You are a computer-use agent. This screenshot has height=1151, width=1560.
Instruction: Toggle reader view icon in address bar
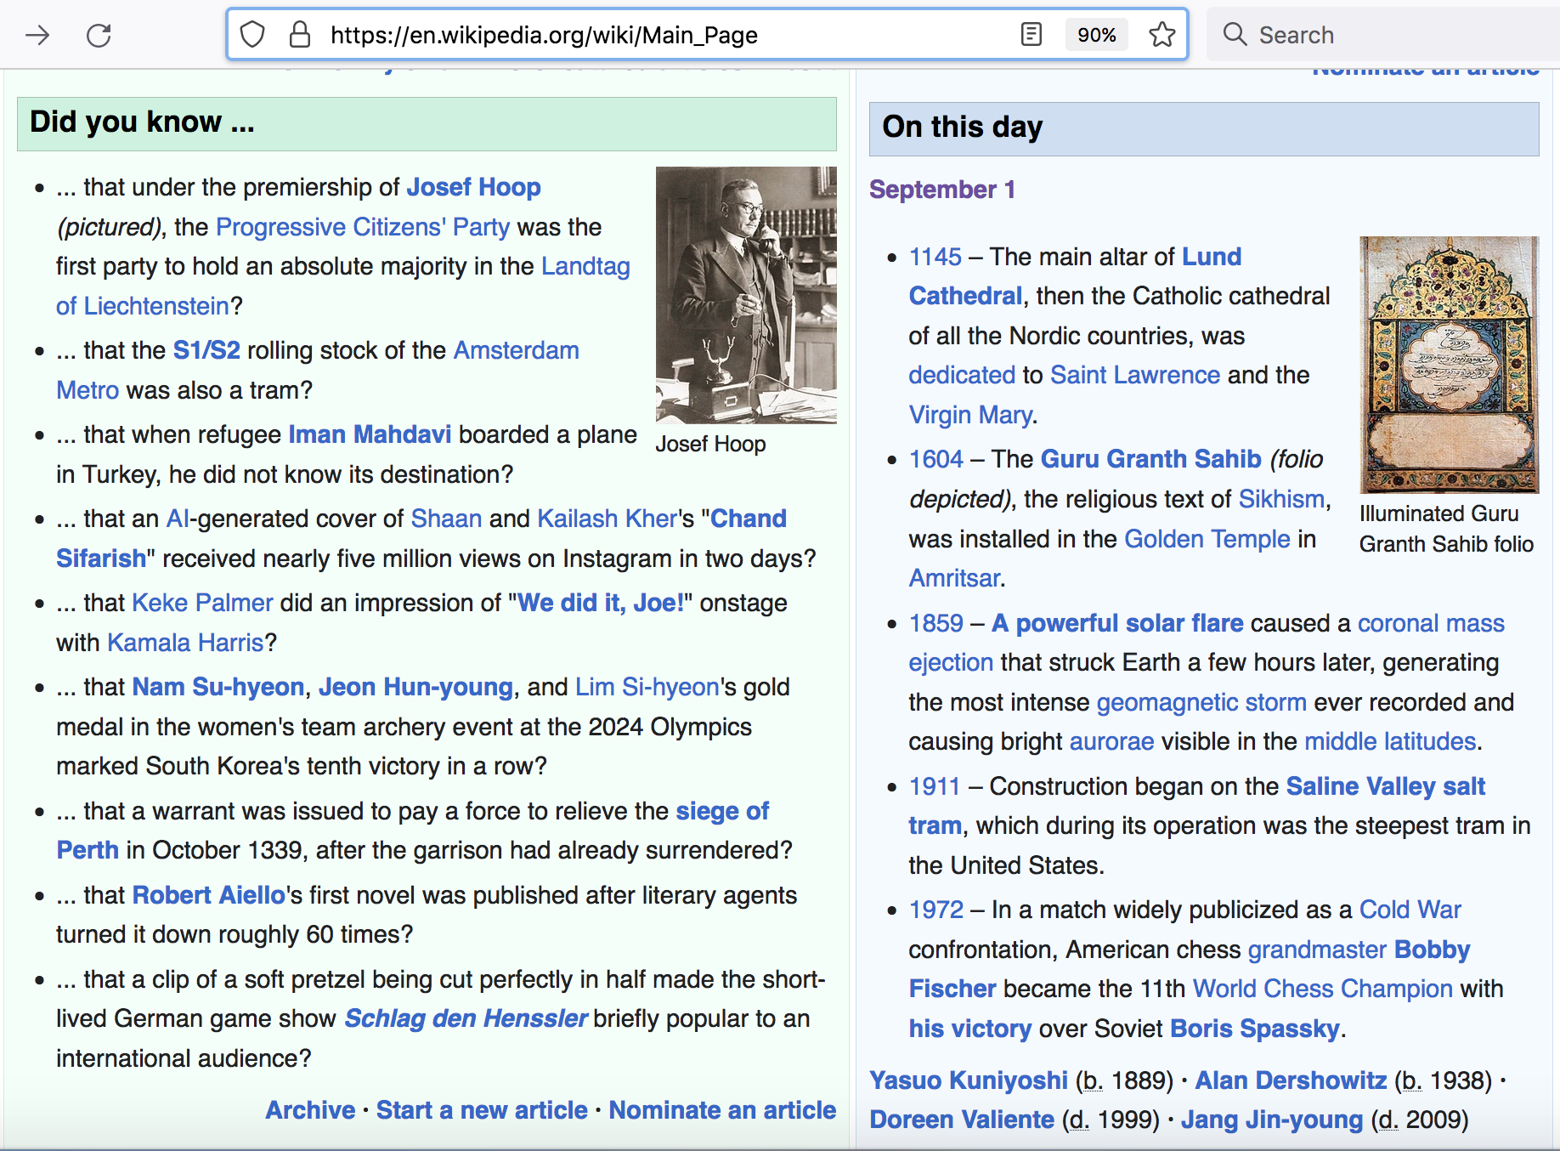point(1031,35)
